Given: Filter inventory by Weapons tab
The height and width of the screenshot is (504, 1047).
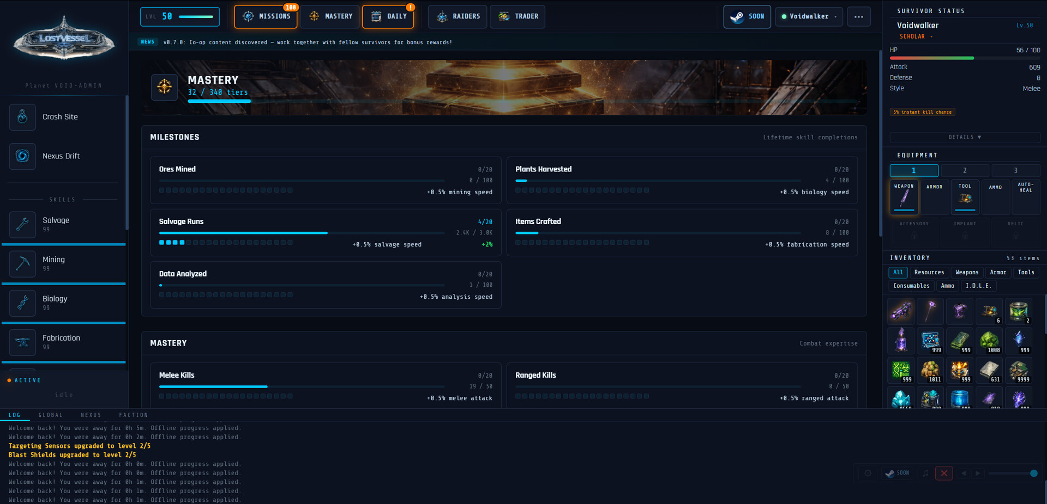Looking at the screenshot, I should (967, 272).
